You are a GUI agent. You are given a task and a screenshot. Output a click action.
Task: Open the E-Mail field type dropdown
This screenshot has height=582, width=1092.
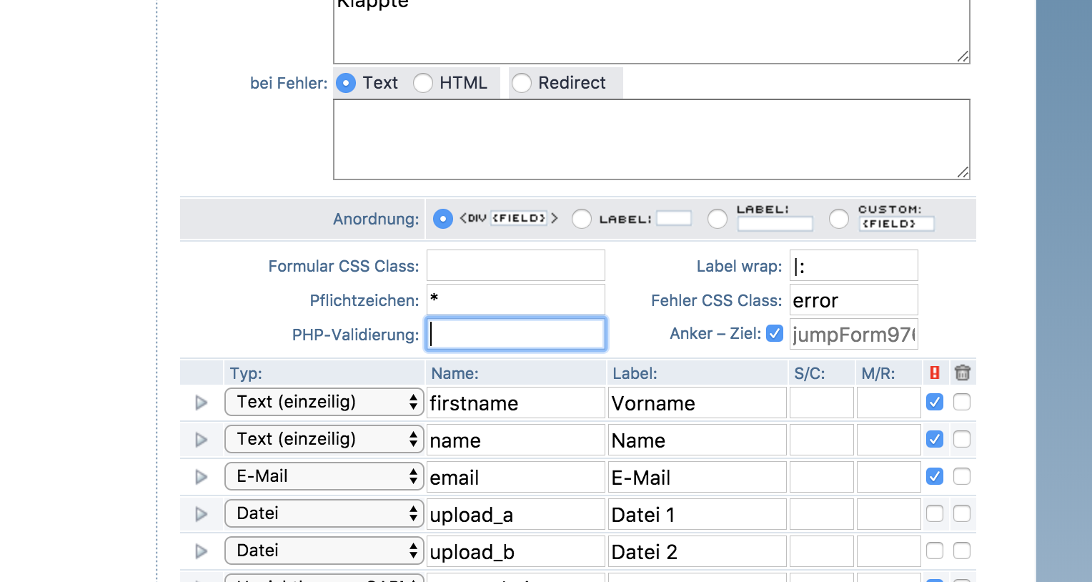point(324,476)
